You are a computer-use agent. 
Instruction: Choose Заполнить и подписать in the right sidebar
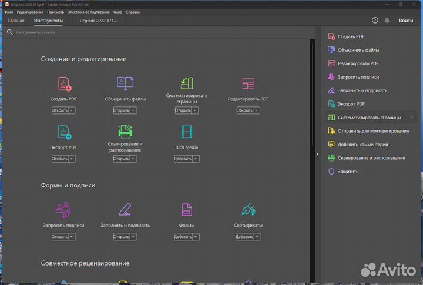tap(357, 90)
